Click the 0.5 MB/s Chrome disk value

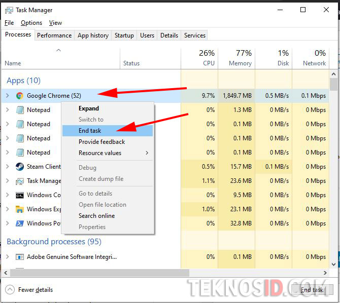point(277,96)
